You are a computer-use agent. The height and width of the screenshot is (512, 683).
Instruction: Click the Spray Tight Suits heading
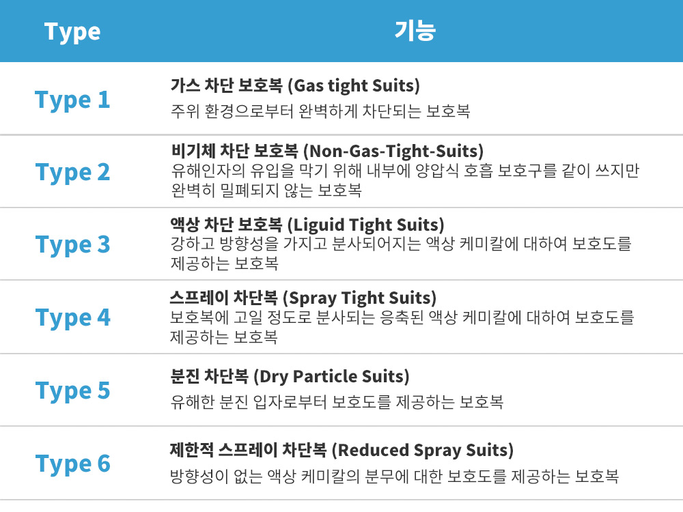(303, 298)
